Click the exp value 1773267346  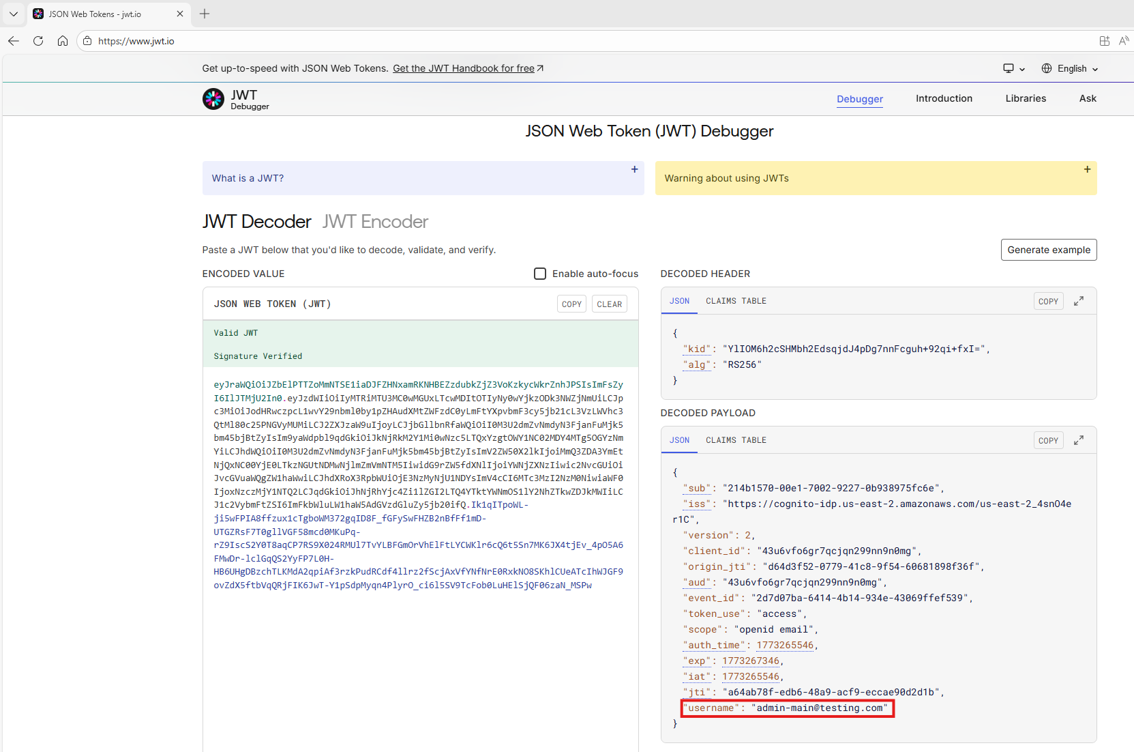pyautogui.click(x=751, y=661)
